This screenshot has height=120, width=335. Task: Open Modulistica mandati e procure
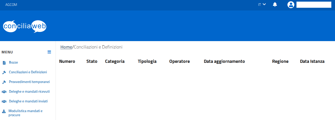pos(26,113)
